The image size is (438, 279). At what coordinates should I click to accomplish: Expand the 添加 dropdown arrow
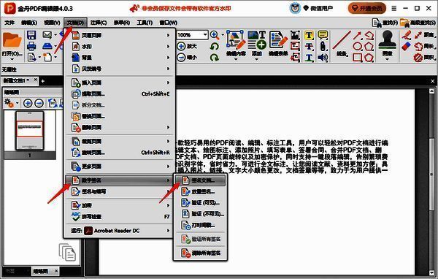click(x=257, y=59)
